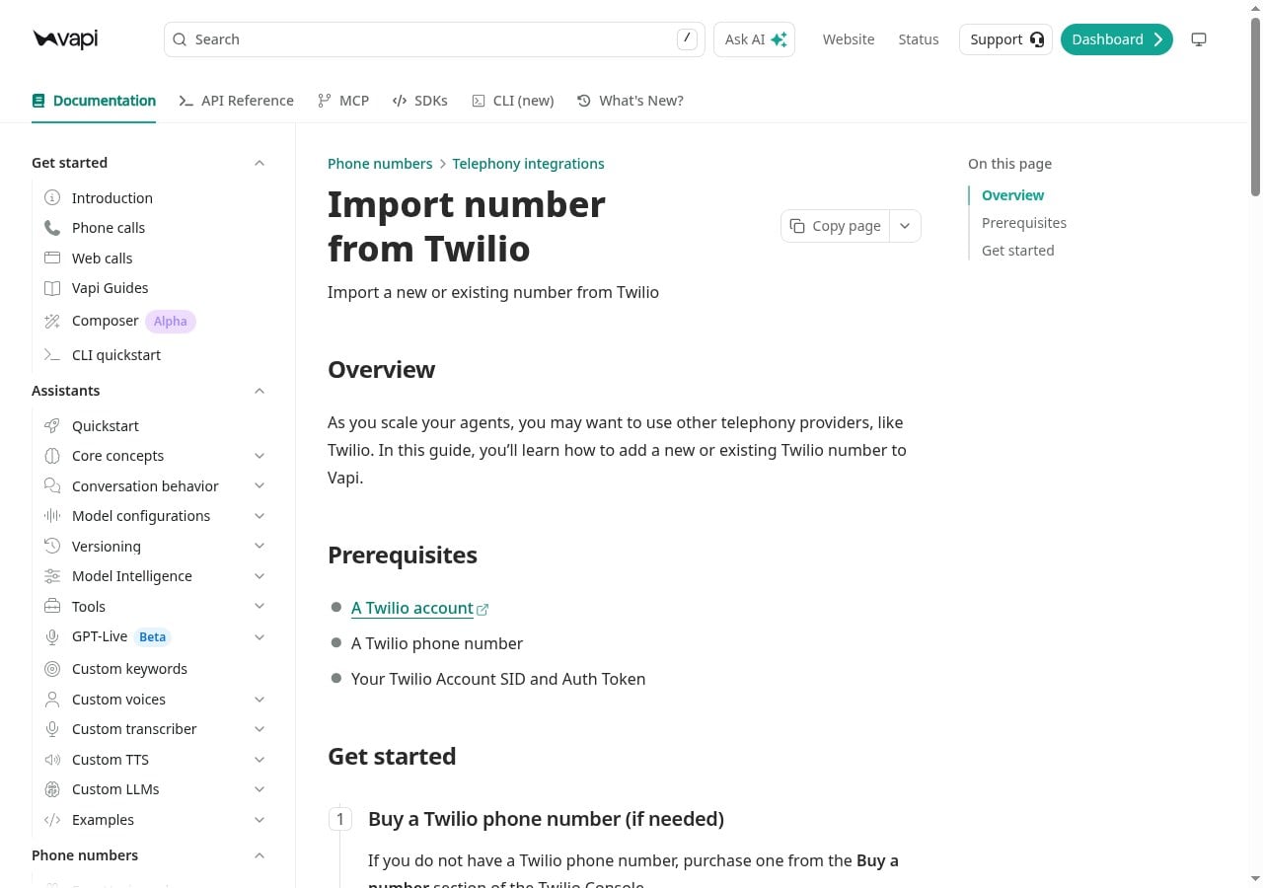This screenshot has width=1263, height=888.
Task: Click the Vapi logo
Action: (65, 39)
